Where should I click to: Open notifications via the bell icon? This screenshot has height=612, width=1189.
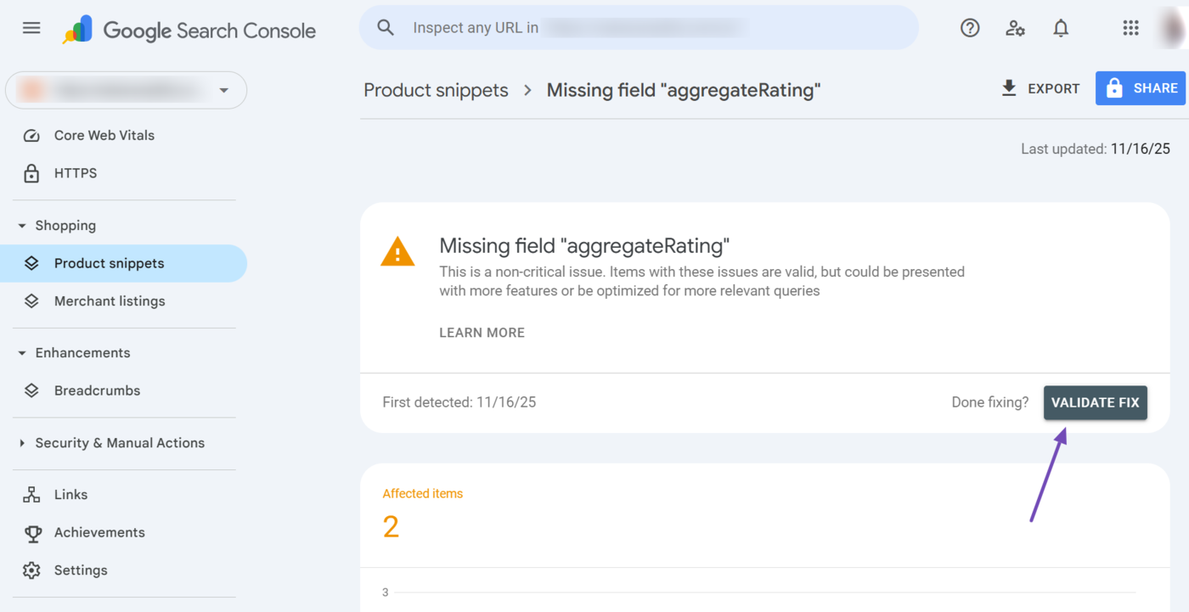point(1060,28)
